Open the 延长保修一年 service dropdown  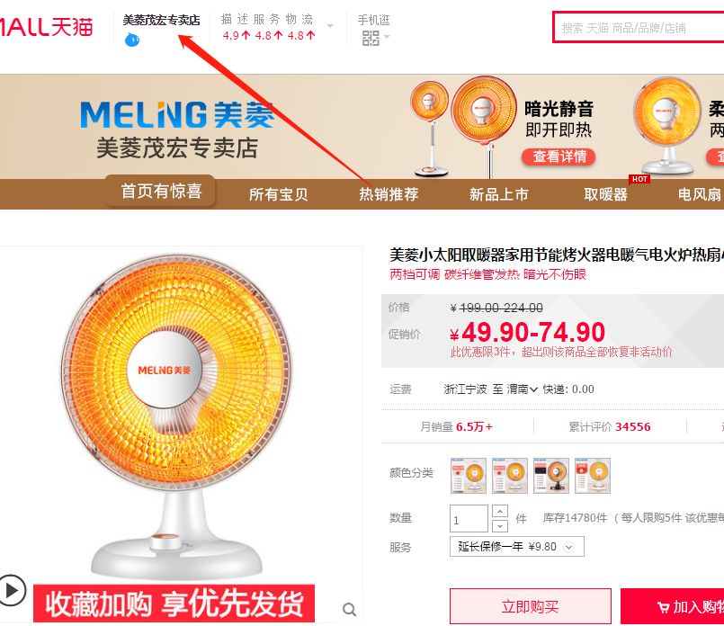pyautogui.click(x=516, y=547)
